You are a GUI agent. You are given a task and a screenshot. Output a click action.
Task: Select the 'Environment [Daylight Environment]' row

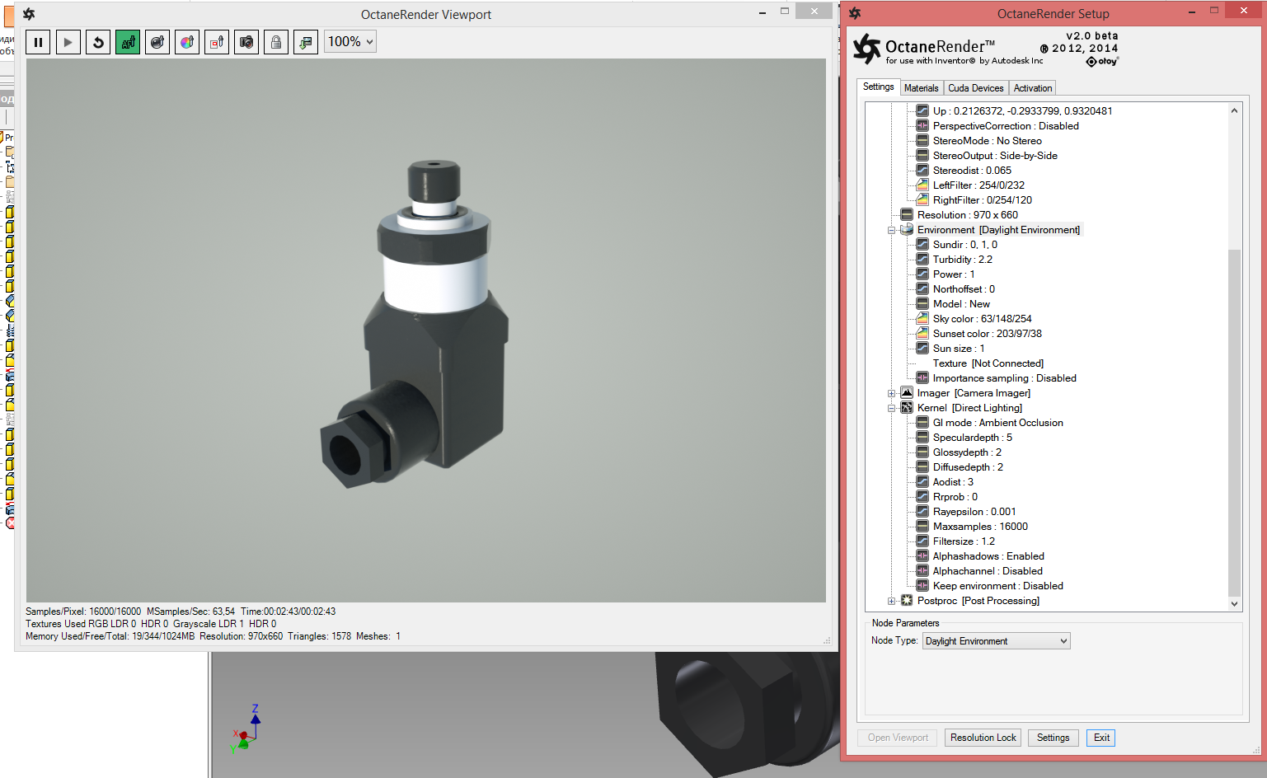(998, 230)
